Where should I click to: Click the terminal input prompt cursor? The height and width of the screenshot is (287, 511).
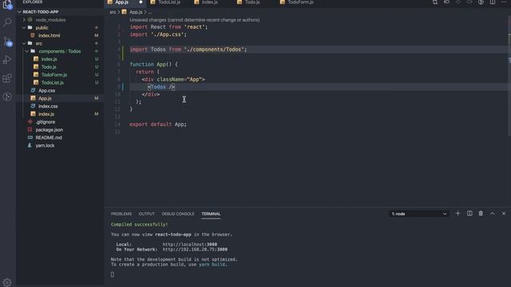click(x=113, y=274)
